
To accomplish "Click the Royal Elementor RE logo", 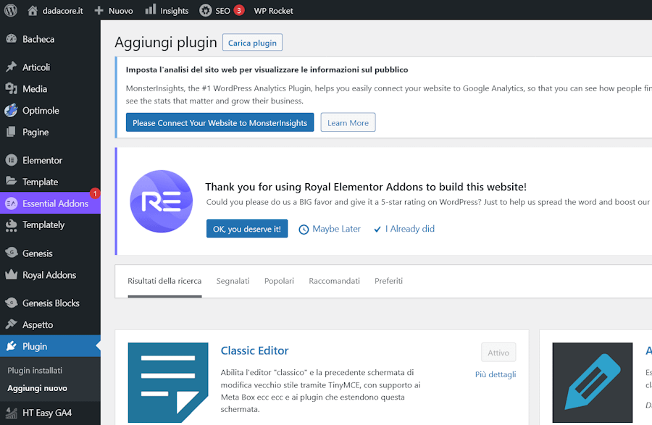I will [162, 201].
